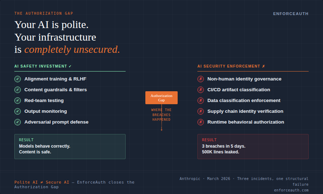Click the orange Authorization Gap box
The width and height of the screenshot is (323, 194).
click(x=161, y=98)
